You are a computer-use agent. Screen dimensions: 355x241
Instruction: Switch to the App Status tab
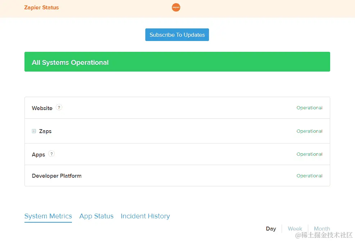click(x=96, y=216)
